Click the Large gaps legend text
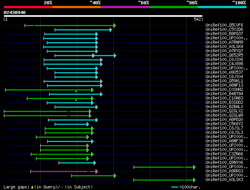Viewport: 250px width, 190px height. (48, 187)
